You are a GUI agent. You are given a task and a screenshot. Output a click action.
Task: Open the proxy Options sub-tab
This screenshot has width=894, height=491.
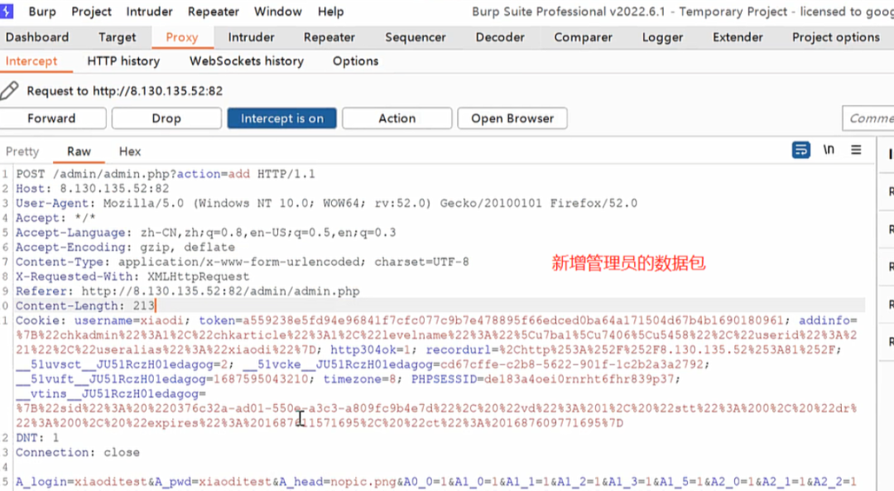pyautogui.click(x=355, y=61)
